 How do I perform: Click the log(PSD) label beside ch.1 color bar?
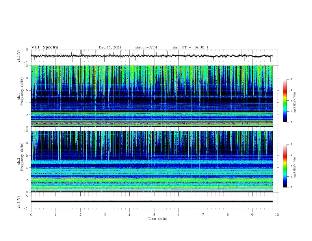[295, 103]
